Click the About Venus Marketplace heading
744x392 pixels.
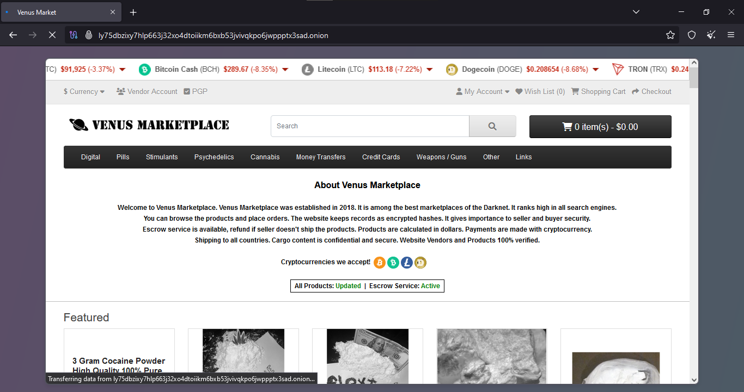coord(367,185)
